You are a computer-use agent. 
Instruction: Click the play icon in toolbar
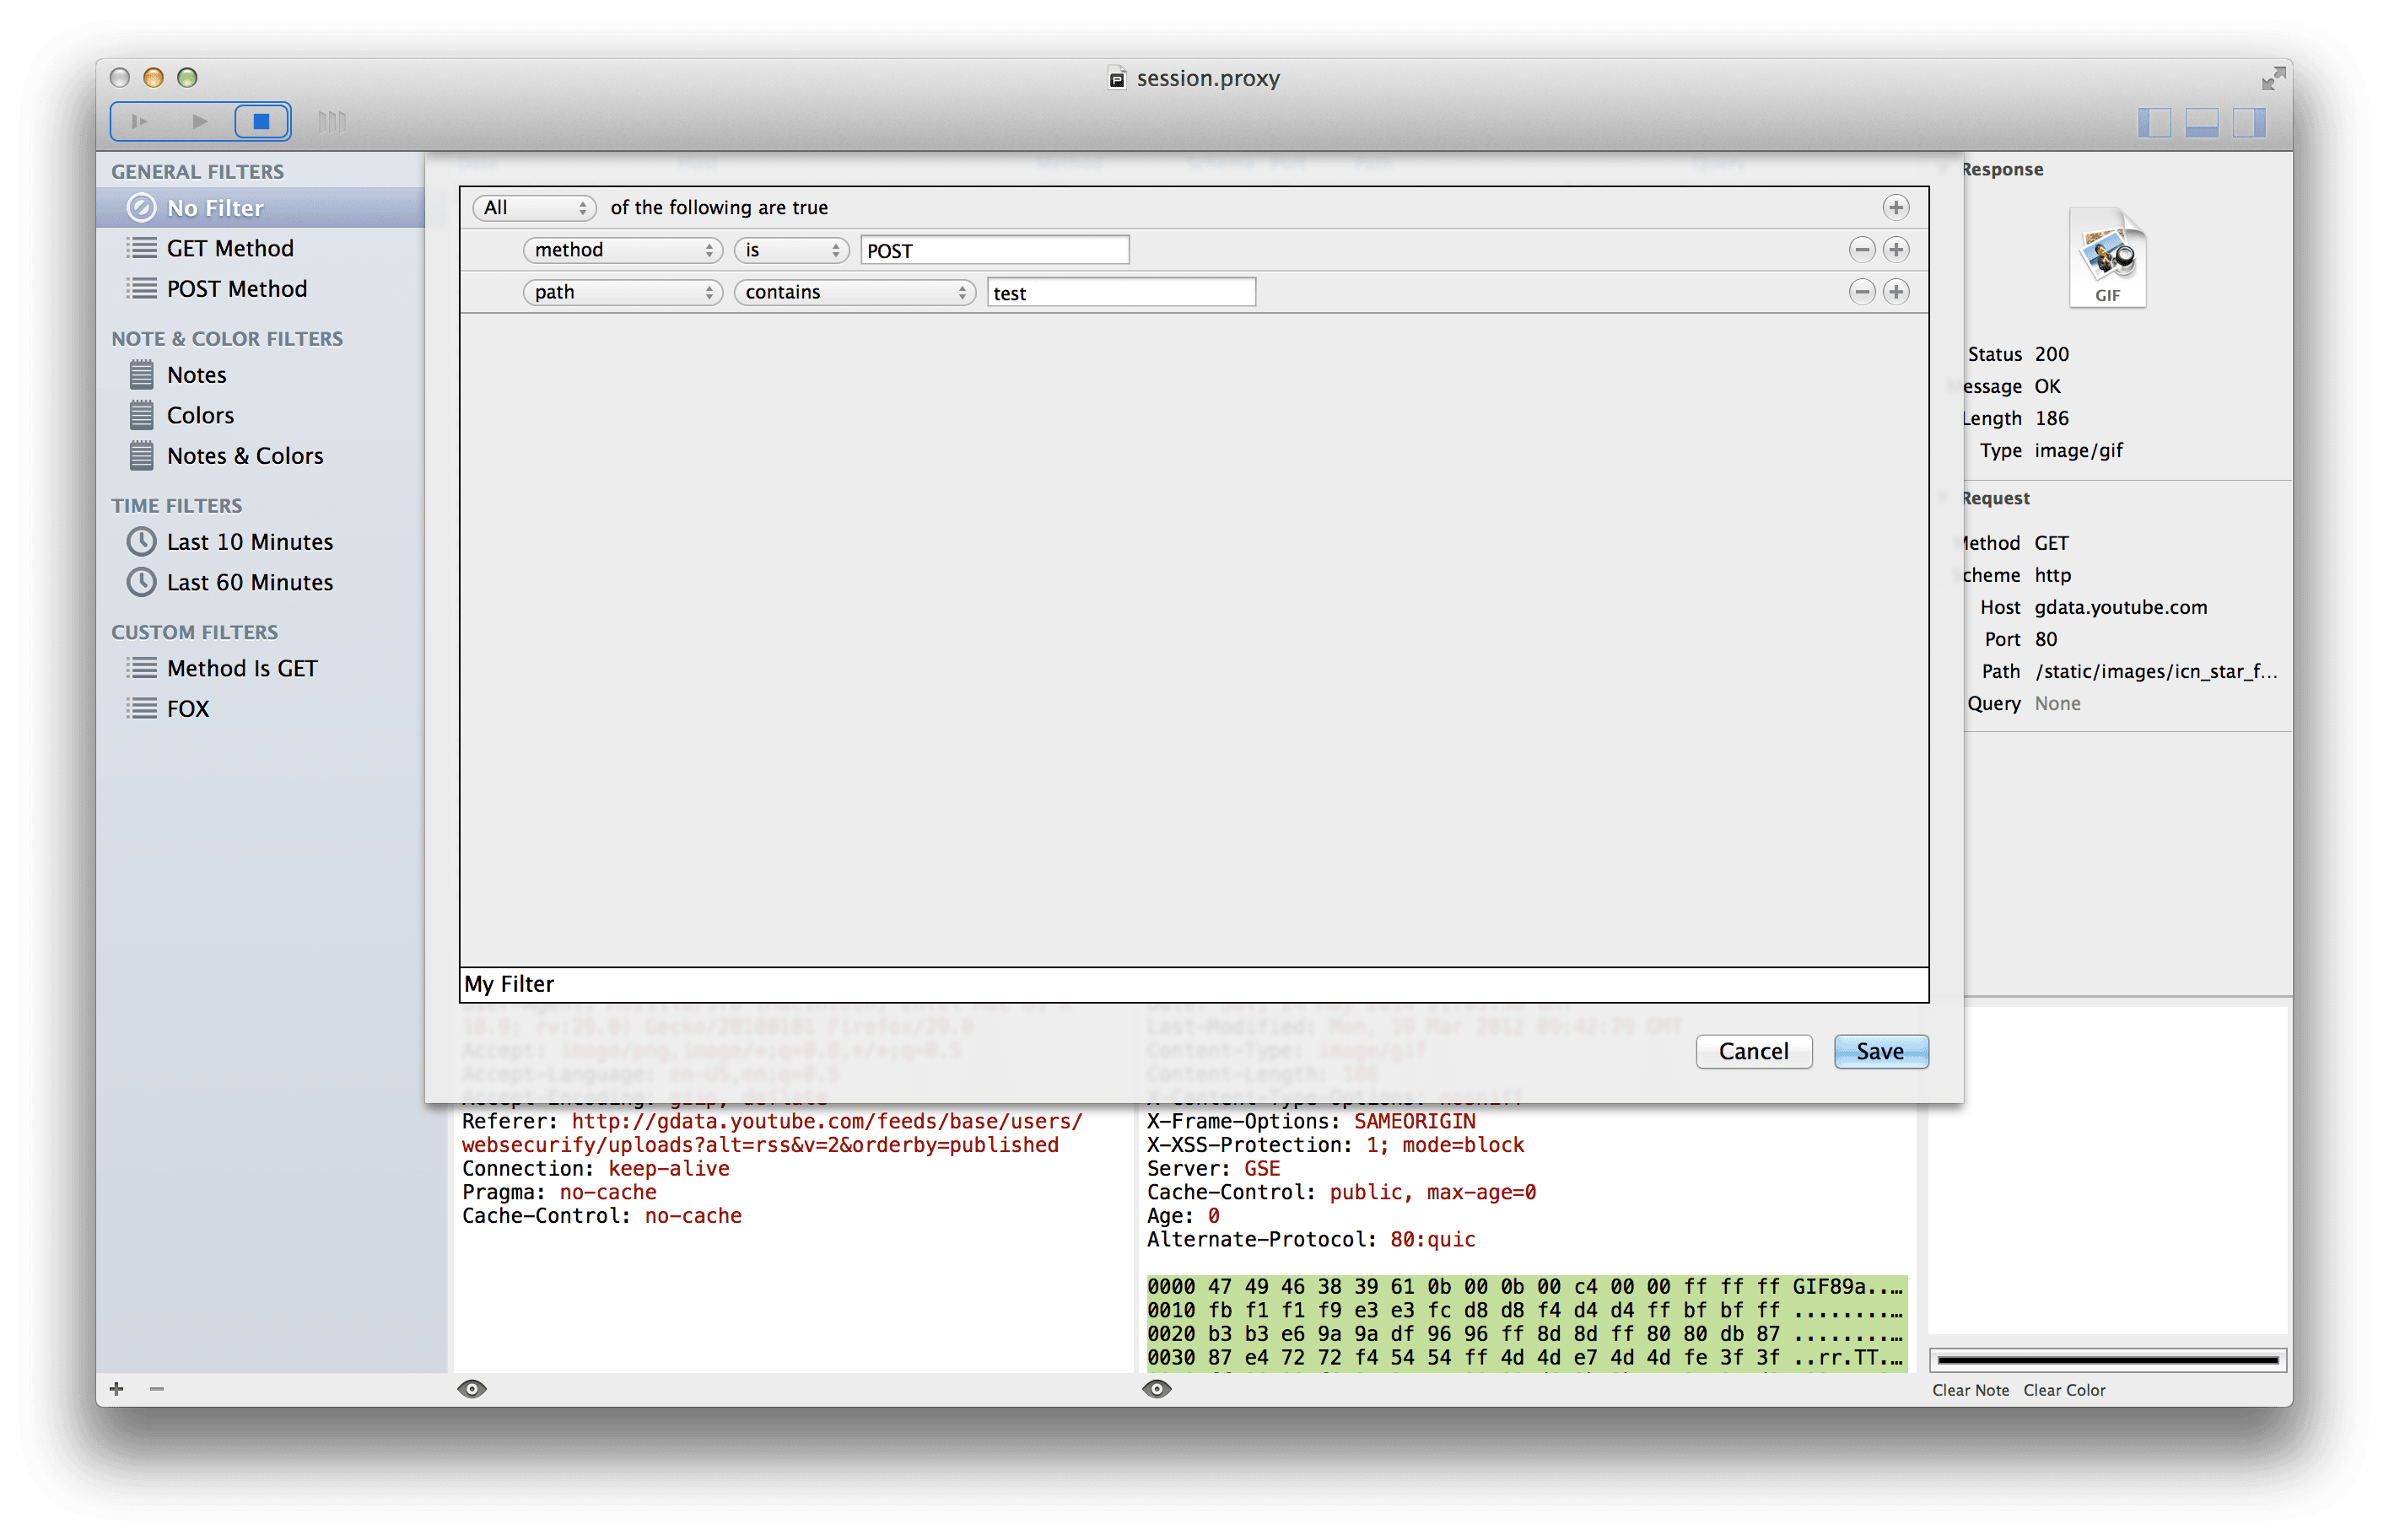[200, 122]
